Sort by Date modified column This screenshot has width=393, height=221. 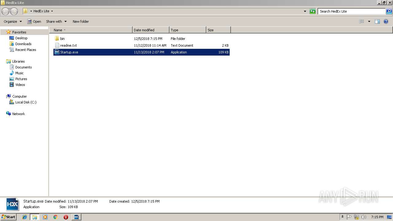point(151,30)
